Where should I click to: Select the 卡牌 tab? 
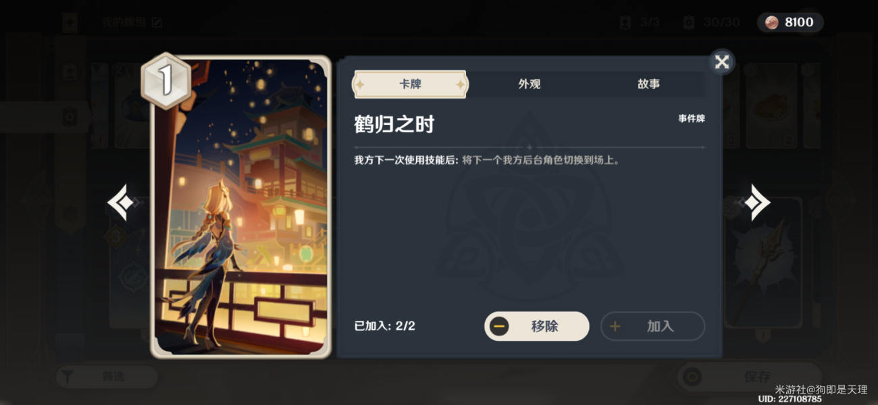coord(410,84)
